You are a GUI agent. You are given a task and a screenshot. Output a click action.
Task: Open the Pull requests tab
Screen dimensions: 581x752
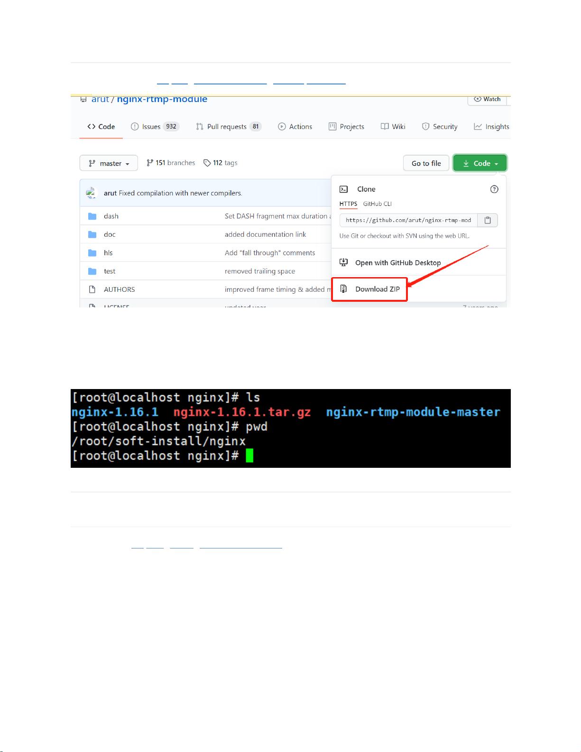[228, 127]
